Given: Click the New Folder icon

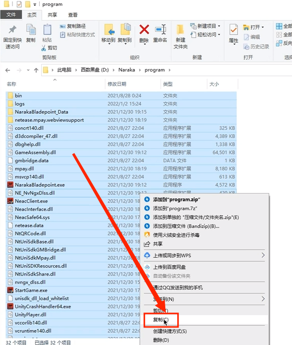Looking at the screenshot, I should coord(180,30).
